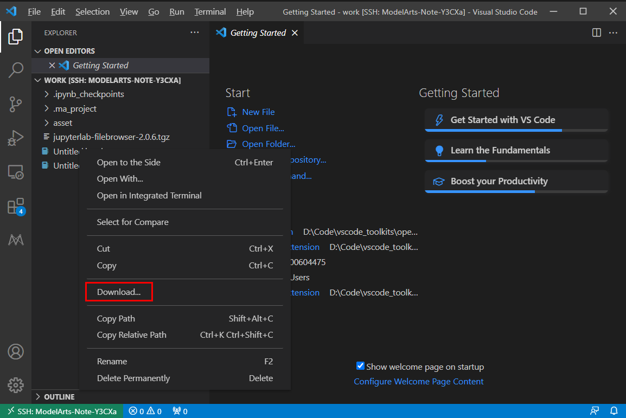Choose Select for Compare
The height and width of the screenshot is (418, 626).
185,222
